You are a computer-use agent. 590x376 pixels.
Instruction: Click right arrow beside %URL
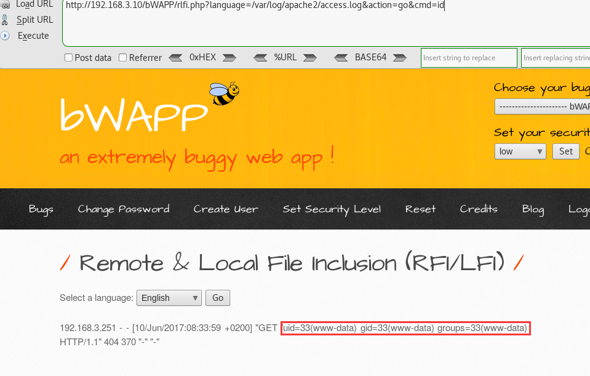coord(309,58)
